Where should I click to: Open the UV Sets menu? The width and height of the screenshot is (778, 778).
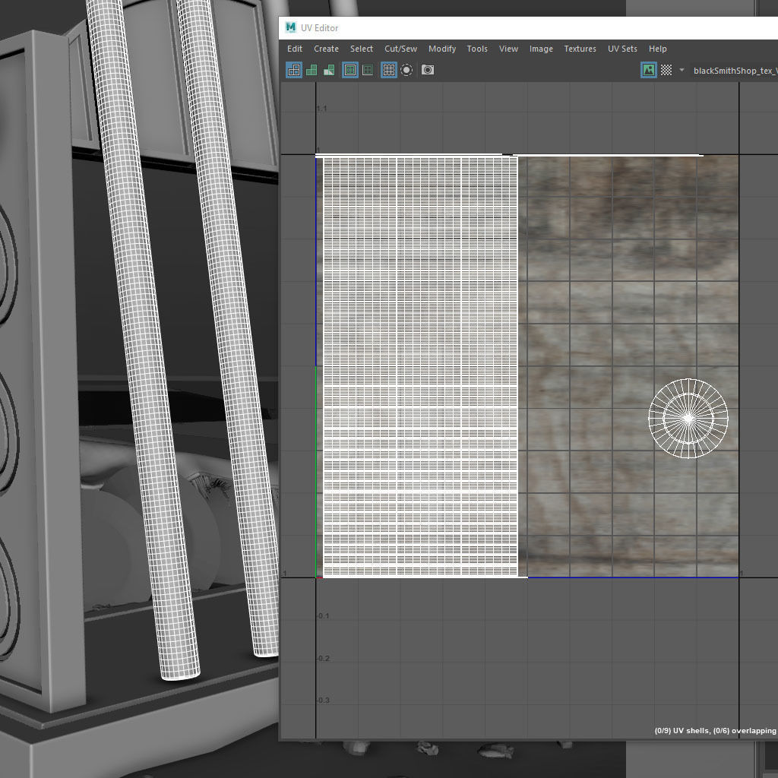pyautogui.click(x=622, y=49)
